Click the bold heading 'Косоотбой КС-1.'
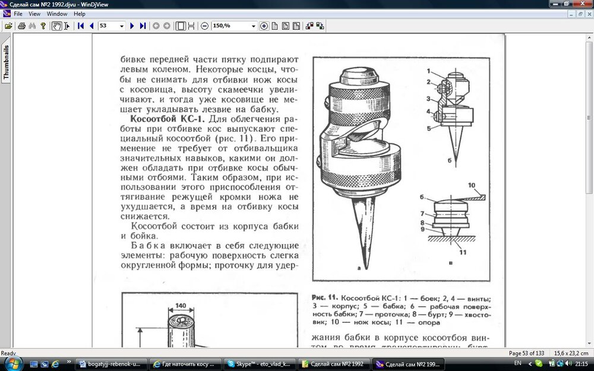The height and width of the screenshot is (371, 594). (168, 119)
